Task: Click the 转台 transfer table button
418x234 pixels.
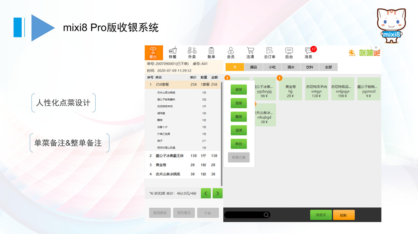Action: [x=239, y=144]
